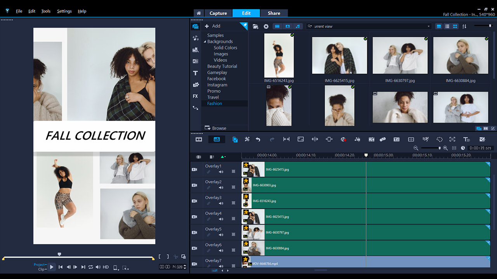Collapse the Backgrounds folder tree
The image size is (497, 279).
point(205,41)
